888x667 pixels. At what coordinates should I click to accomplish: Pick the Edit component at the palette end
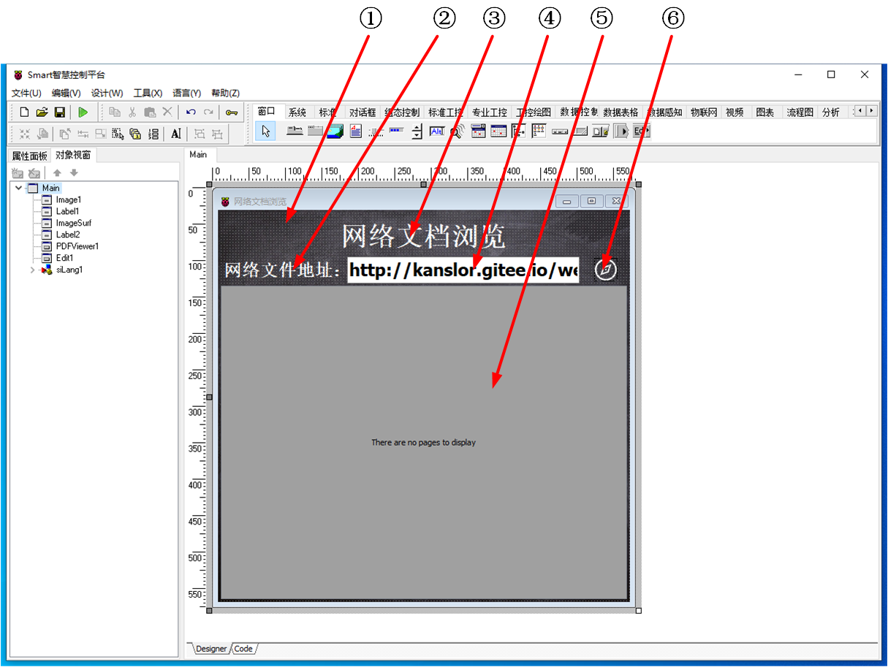point(641,132)
